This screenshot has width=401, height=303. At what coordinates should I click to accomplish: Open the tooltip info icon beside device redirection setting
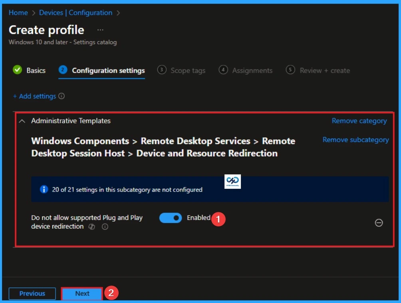pyautogui.click(x=105, y=227)
